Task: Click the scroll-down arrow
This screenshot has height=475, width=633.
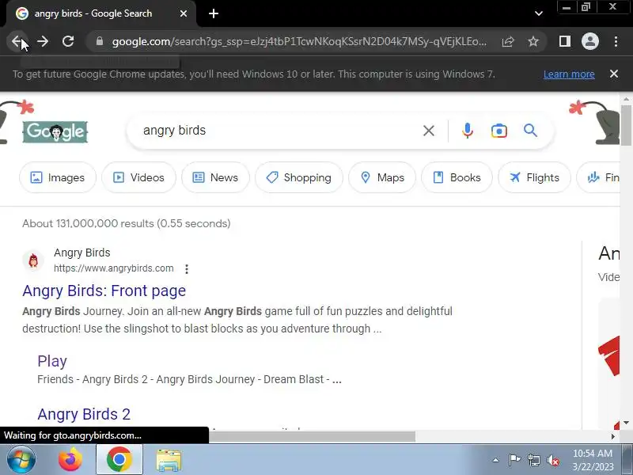Action: tap(626, 423)
